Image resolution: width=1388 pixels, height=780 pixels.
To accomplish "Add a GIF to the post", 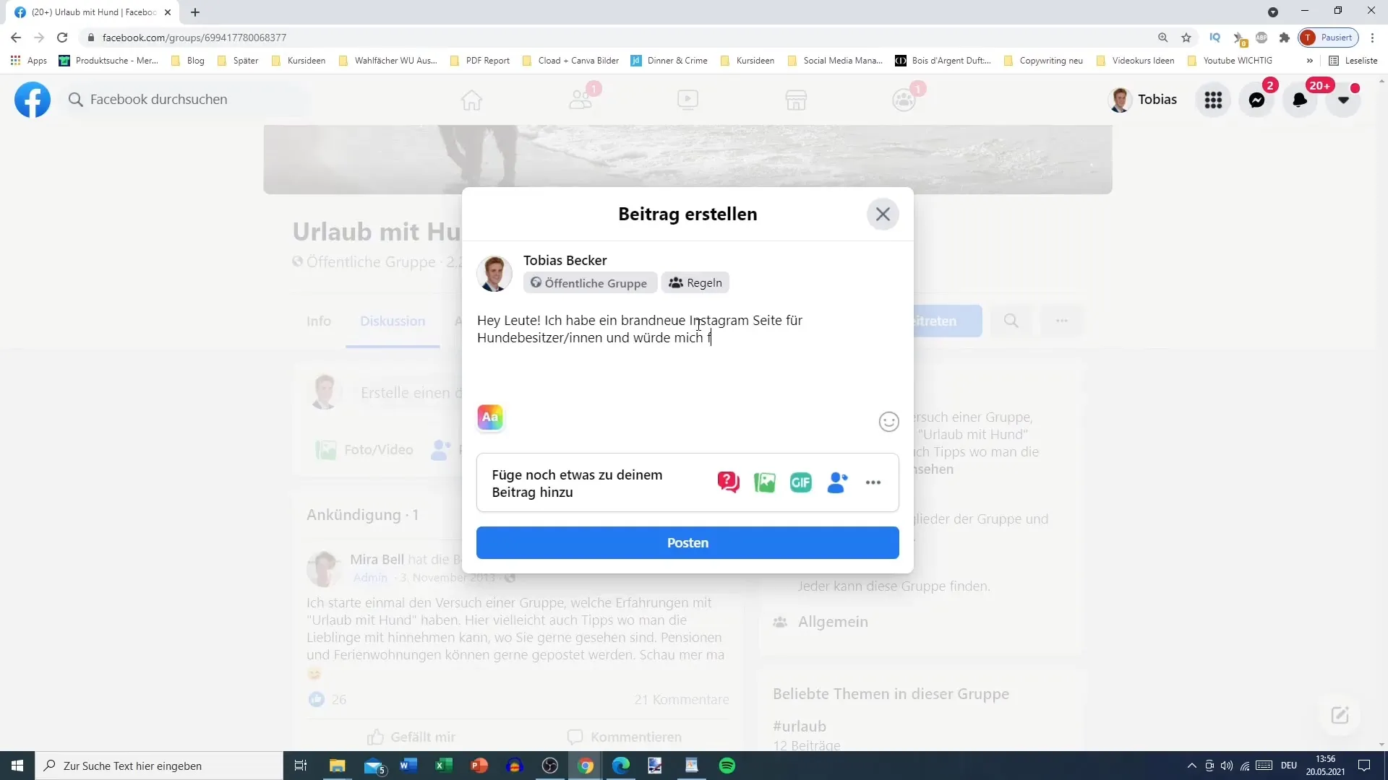I will [x=800, y=482].
